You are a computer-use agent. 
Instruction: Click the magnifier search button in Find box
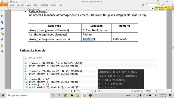pos(159,5)
